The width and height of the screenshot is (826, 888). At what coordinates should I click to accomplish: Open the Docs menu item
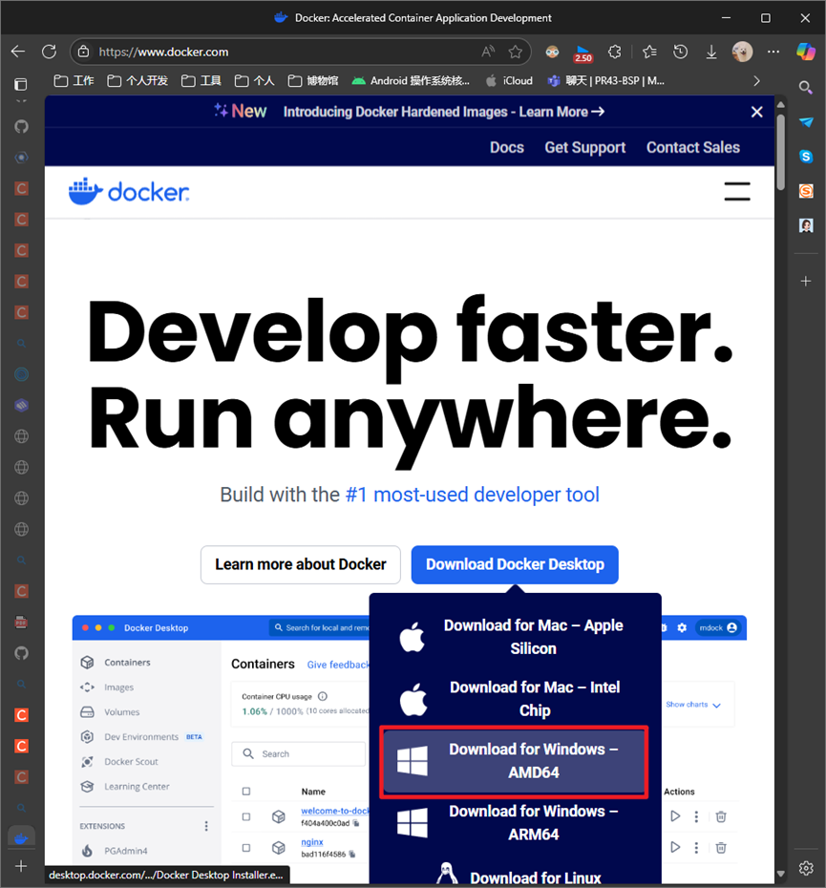[x=506, y=148]
